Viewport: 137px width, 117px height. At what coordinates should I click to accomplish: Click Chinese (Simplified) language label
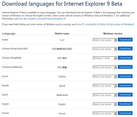[x=12, y=58]
